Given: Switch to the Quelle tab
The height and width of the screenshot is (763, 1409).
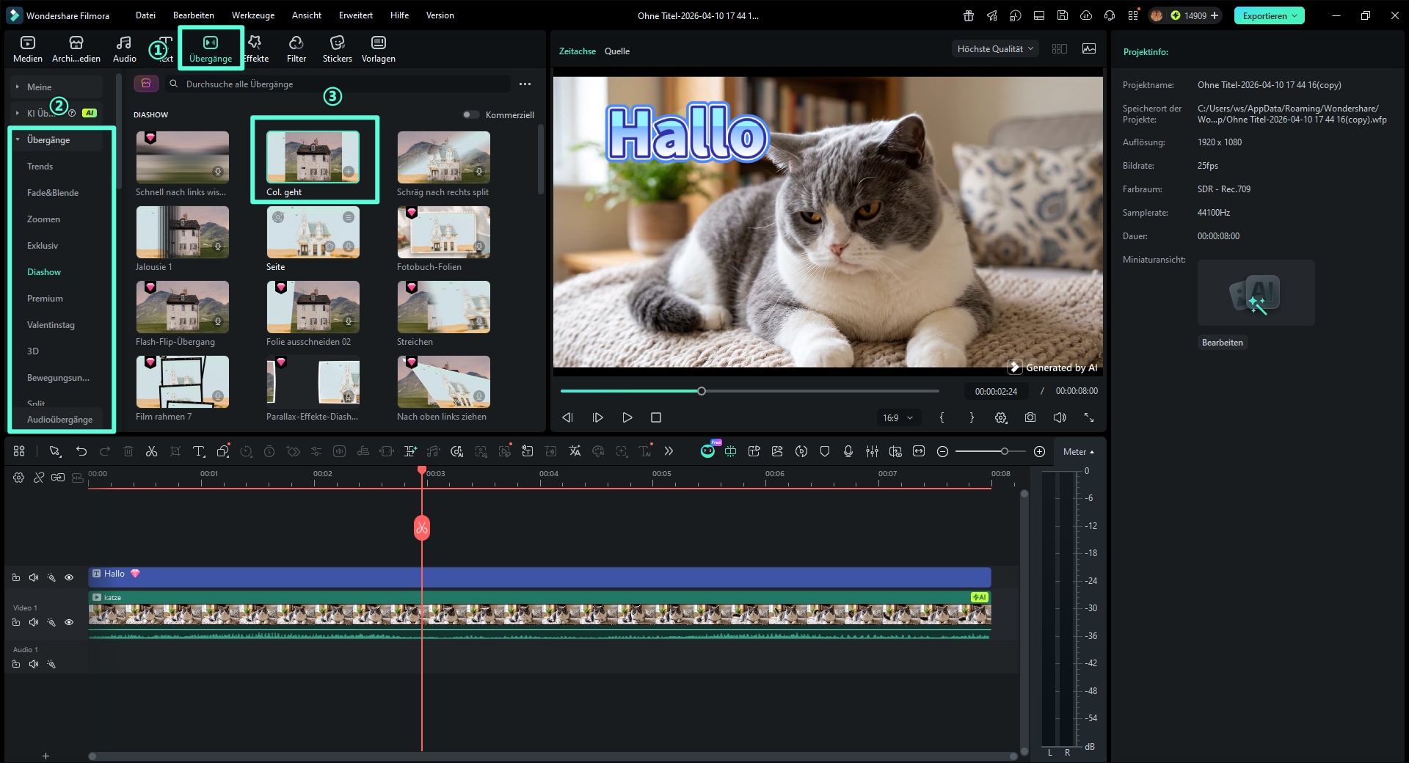Looking at the screenshot, I should (617, 51).
